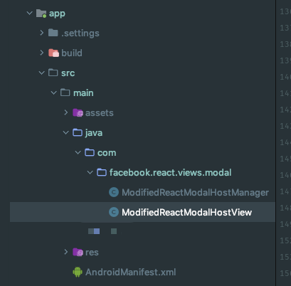Open AndroidManifest.xml file
This screenshot has height=286, width=291.
pyautogui.click(x=131, y=272)
